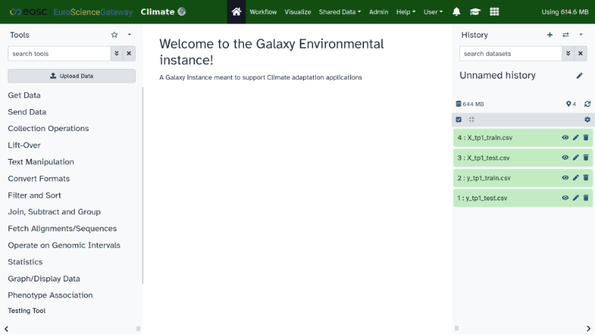Viewport: 595px width, 335px height.
Task: Open notifications bell
Action: (x=457, y=11)
